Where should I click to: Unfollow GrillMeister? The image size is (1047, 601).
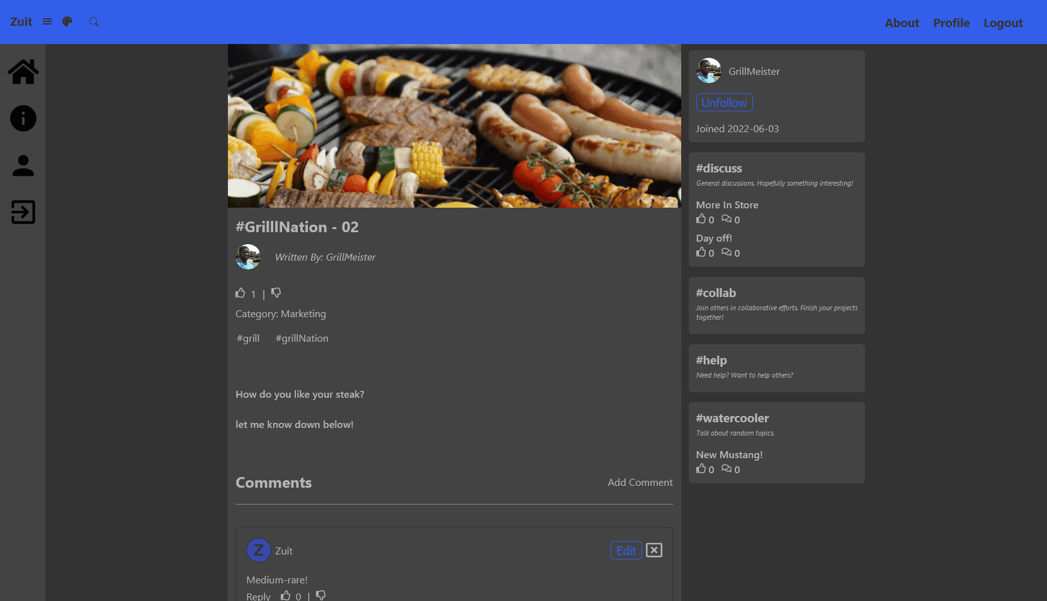click(724, 103)
